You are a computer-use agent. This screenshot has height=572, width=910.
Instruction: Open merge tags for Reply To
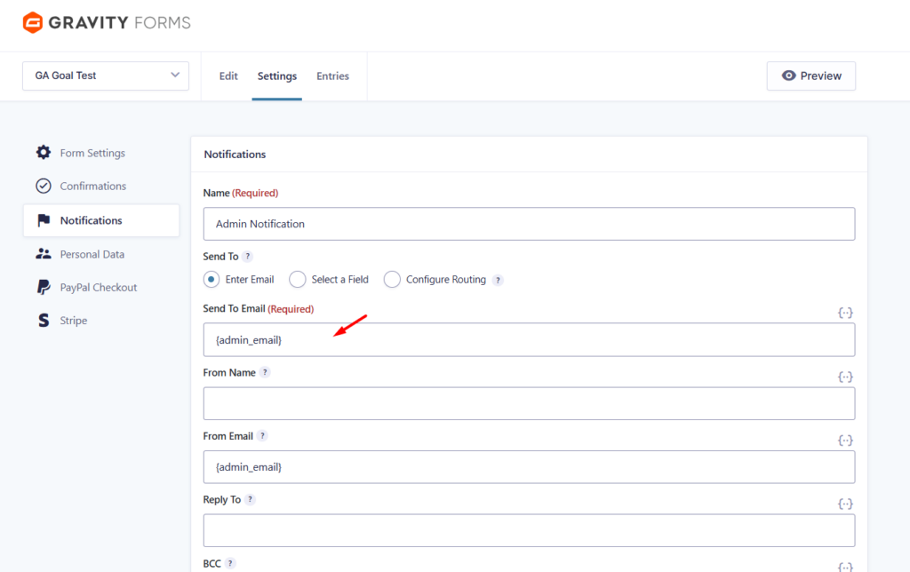845,504
